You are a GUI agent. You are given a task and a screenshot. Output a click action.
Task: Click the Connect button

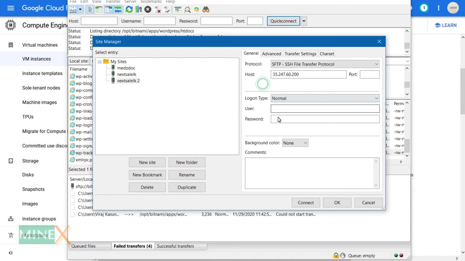[306, 203]
